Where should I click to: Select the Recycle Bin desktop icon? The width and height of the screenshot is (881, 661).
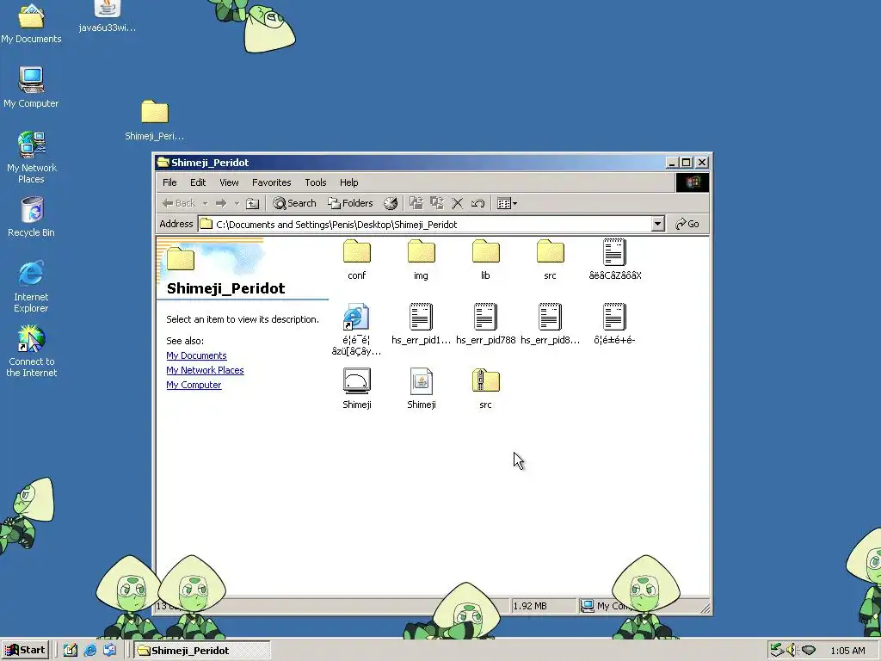click(32, 217)
